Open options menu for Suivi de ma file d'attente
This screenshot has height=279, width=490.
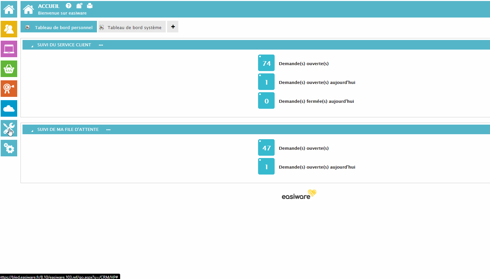point(108,130)
